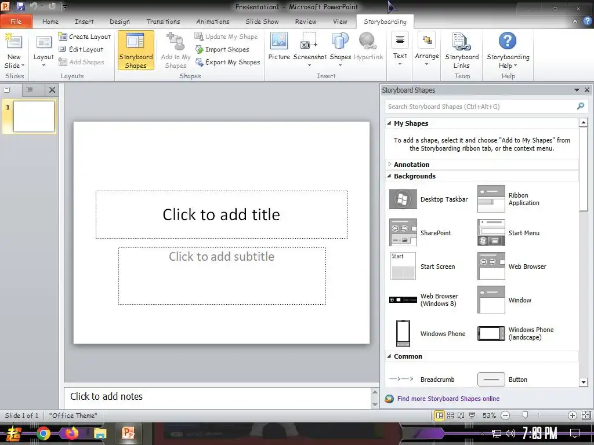Screen dimensions: 594x445
Task: Switch to the Transitions tab
Action: pos(163,21)
